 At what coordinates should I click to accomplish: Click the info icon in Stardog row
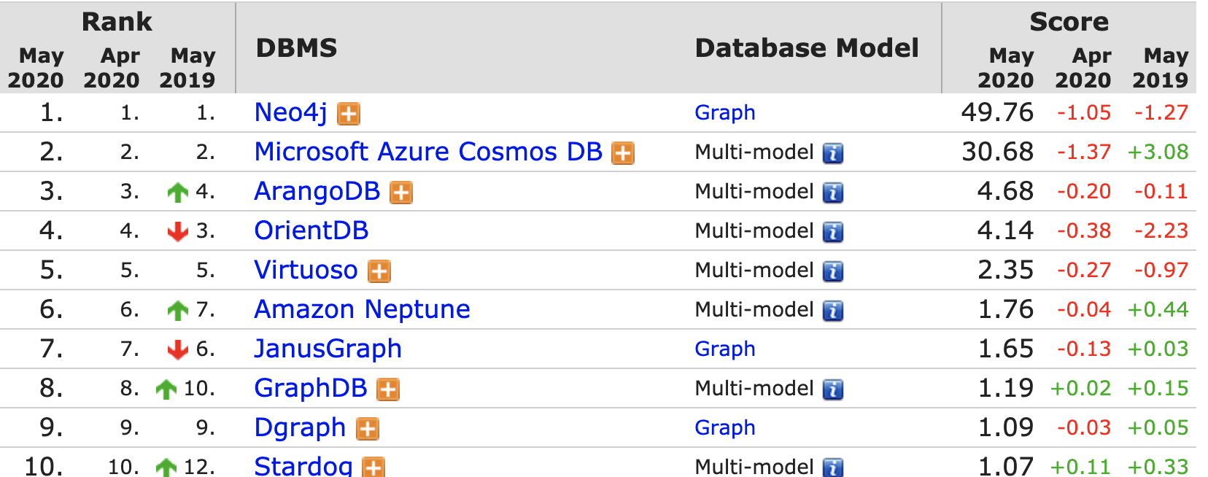point(833,468)
